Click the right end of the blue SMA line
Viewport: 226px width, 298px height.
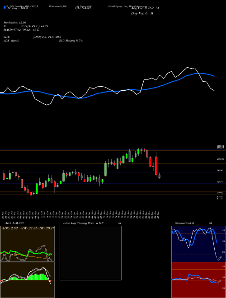tap(214, 76)
